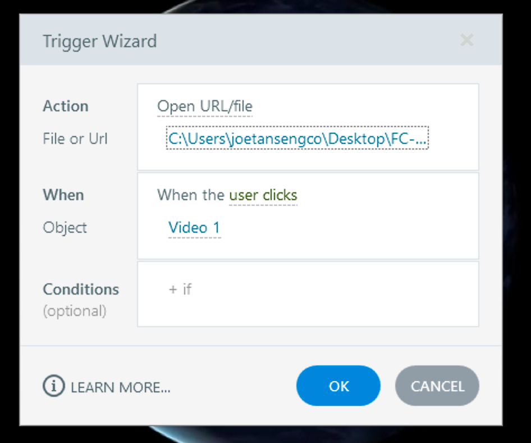531x443 pixels.
Task: Click the Action section label
Action: [x=66, y=106]
